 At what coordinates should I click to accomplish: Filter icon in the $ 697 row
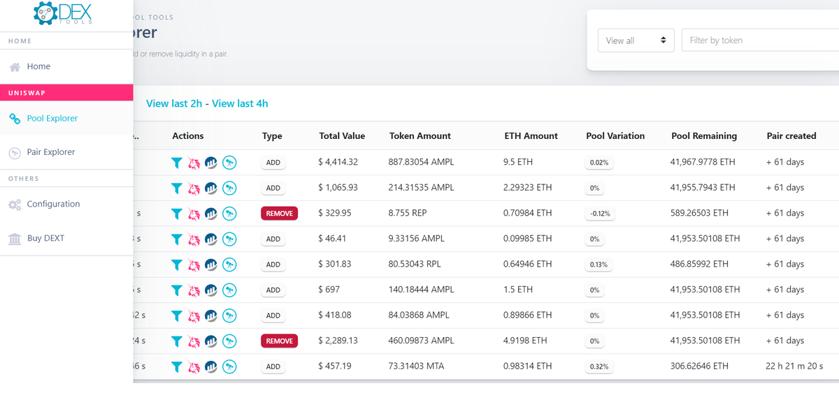pyautogui.click(x=177, y=290)
